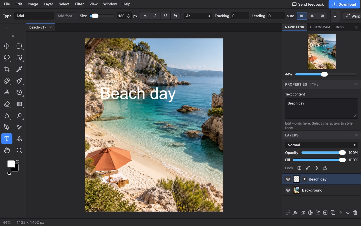Select the Eyedropper tool
Image resolution: width=361 pixels, height=226 pixels.
[19, 69]
